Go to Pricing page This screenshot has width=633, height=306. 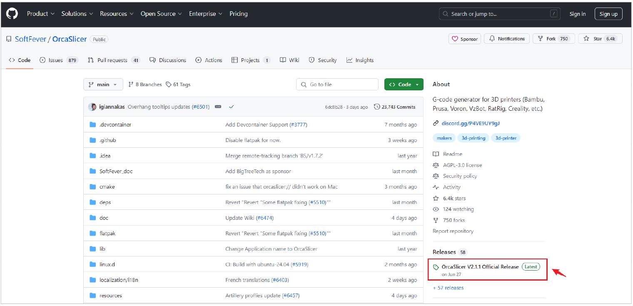[x=239, y=14]
